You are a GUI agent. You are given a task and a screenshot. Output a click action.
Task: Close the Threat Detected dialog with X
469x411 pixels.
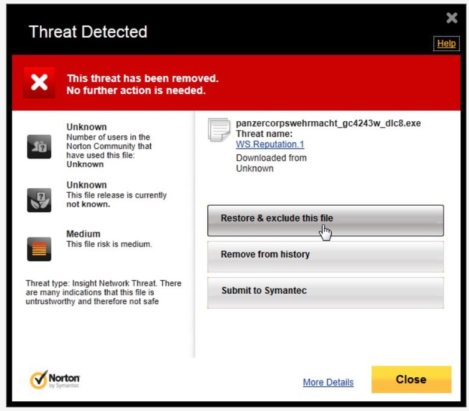pyautogui.click(x=451, y=18)
